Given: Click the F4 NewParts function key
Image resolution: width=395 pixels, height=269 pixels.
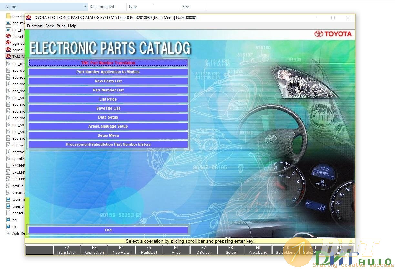Looking at the screenshot, I should [121, 250].
